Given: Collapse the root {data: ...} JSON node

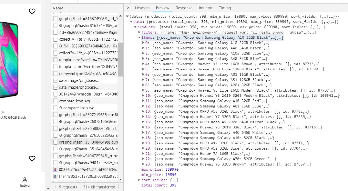Looking at the screenshot, I should 128,17.
